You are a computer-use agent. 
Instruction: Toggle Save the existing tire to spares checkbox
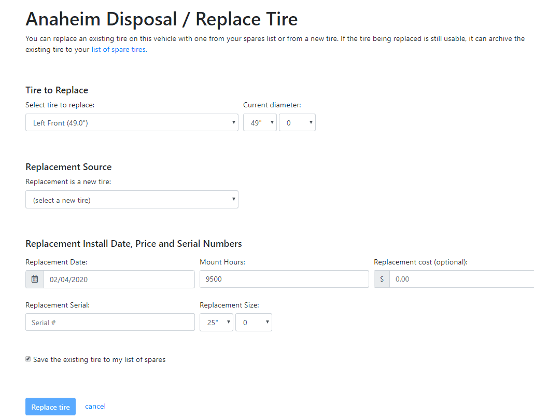coord(28,359)
